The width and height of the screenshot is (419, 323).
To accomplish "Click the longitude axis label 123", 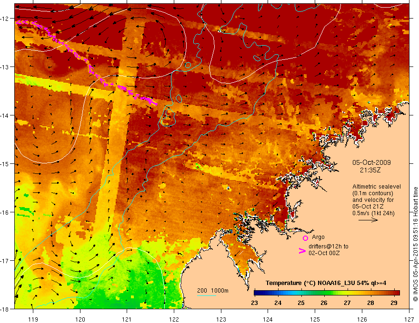I will [221, 319].
